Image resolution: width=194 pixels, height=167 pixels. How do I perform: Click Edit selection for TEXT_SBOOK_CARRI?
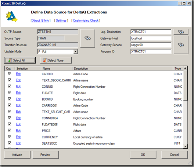coord(18,80)
